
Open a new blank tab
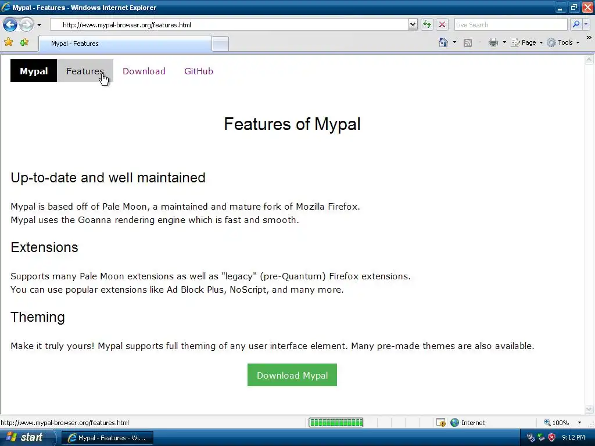(220, 44)
